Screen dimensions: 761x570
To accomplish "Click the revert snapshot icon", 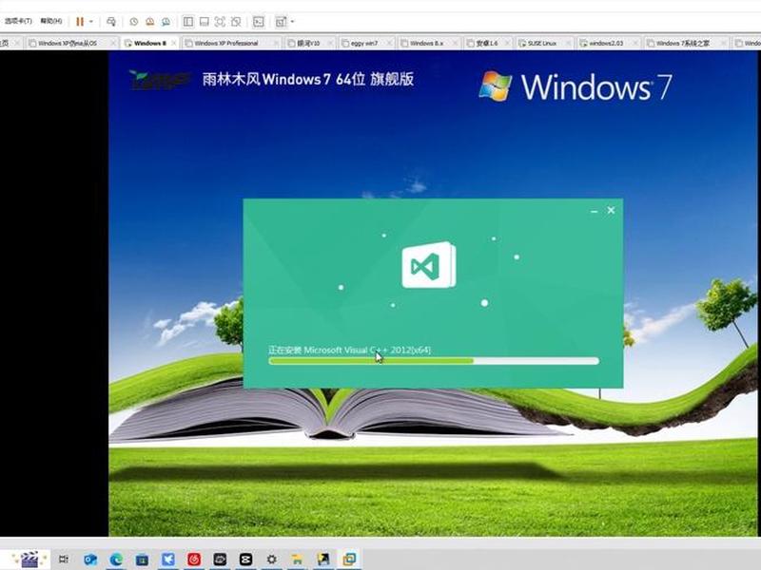I will coord(150,22).
